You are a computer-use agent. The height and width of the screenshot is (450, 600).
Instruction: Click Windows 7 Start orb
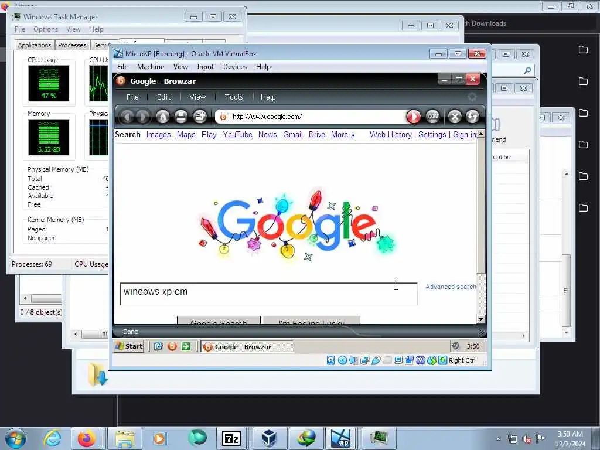[16, 438]
